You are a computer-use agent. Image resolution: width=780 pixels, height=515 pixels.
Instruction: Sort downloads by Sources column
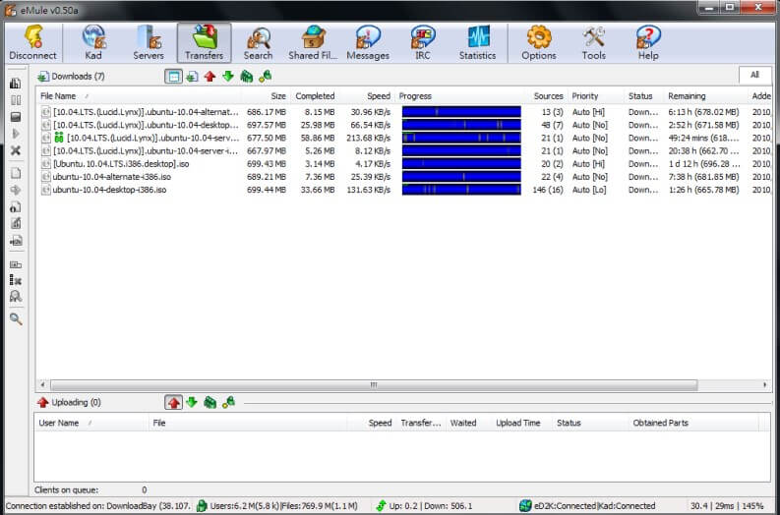pyautogui.click(x=547, y=96)
